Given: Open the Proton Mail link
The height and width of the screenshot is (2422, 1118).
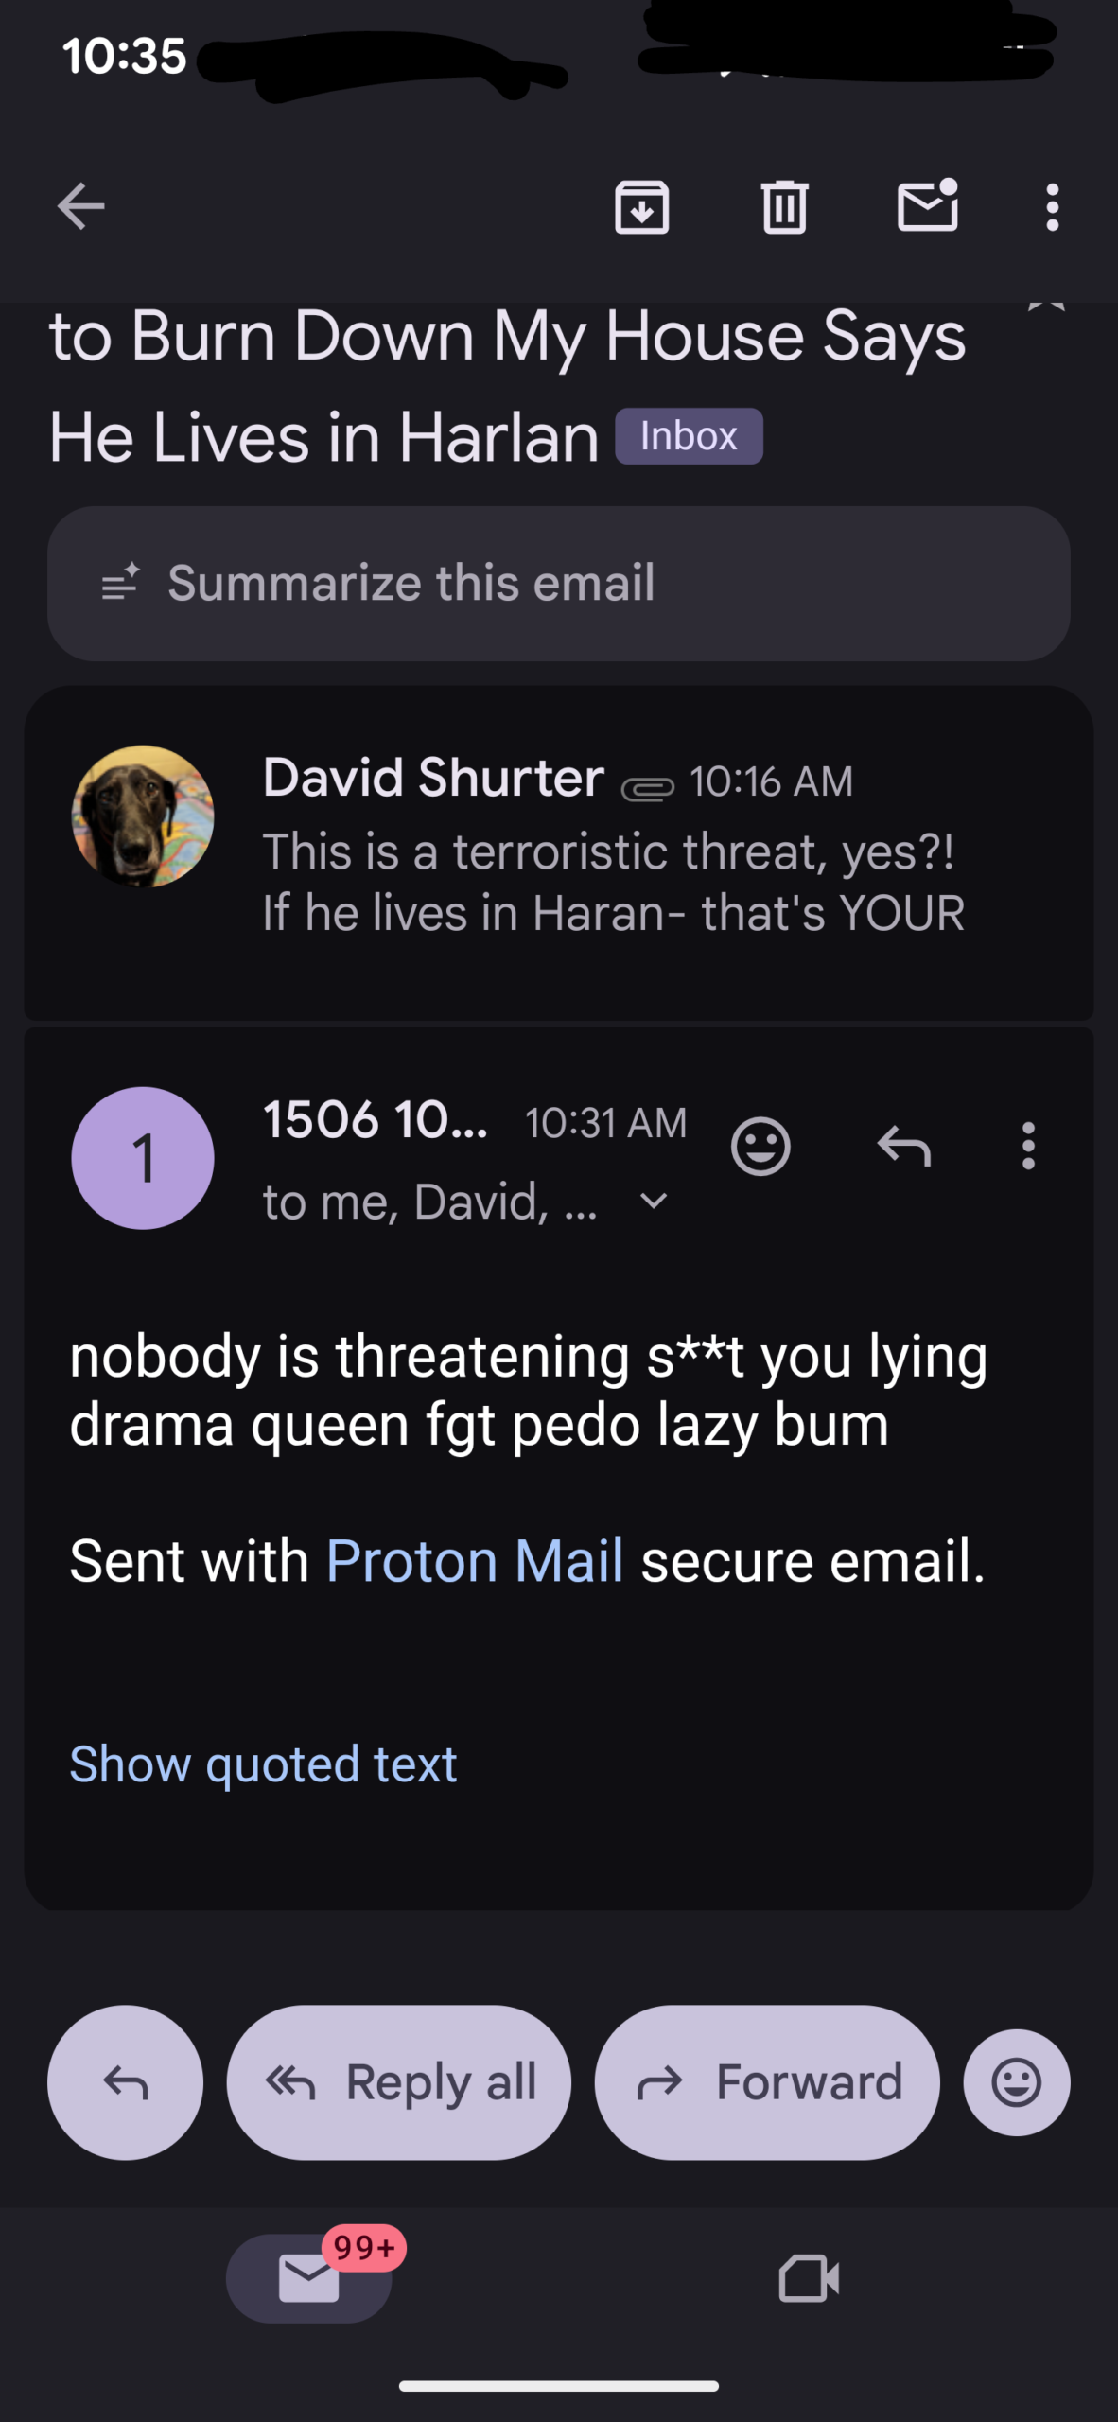Looking at the screenshot, I should click(x=474, y=1561).
